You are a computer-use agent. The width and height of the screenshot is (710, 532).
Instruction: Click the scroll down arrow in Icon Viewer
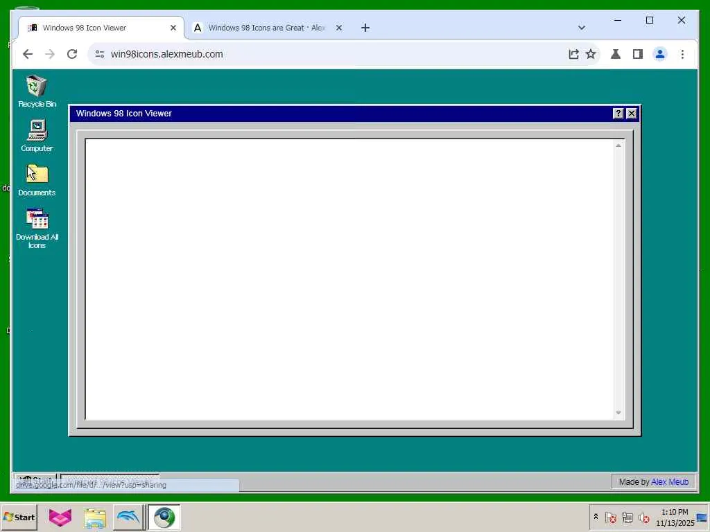click(618, 413)
